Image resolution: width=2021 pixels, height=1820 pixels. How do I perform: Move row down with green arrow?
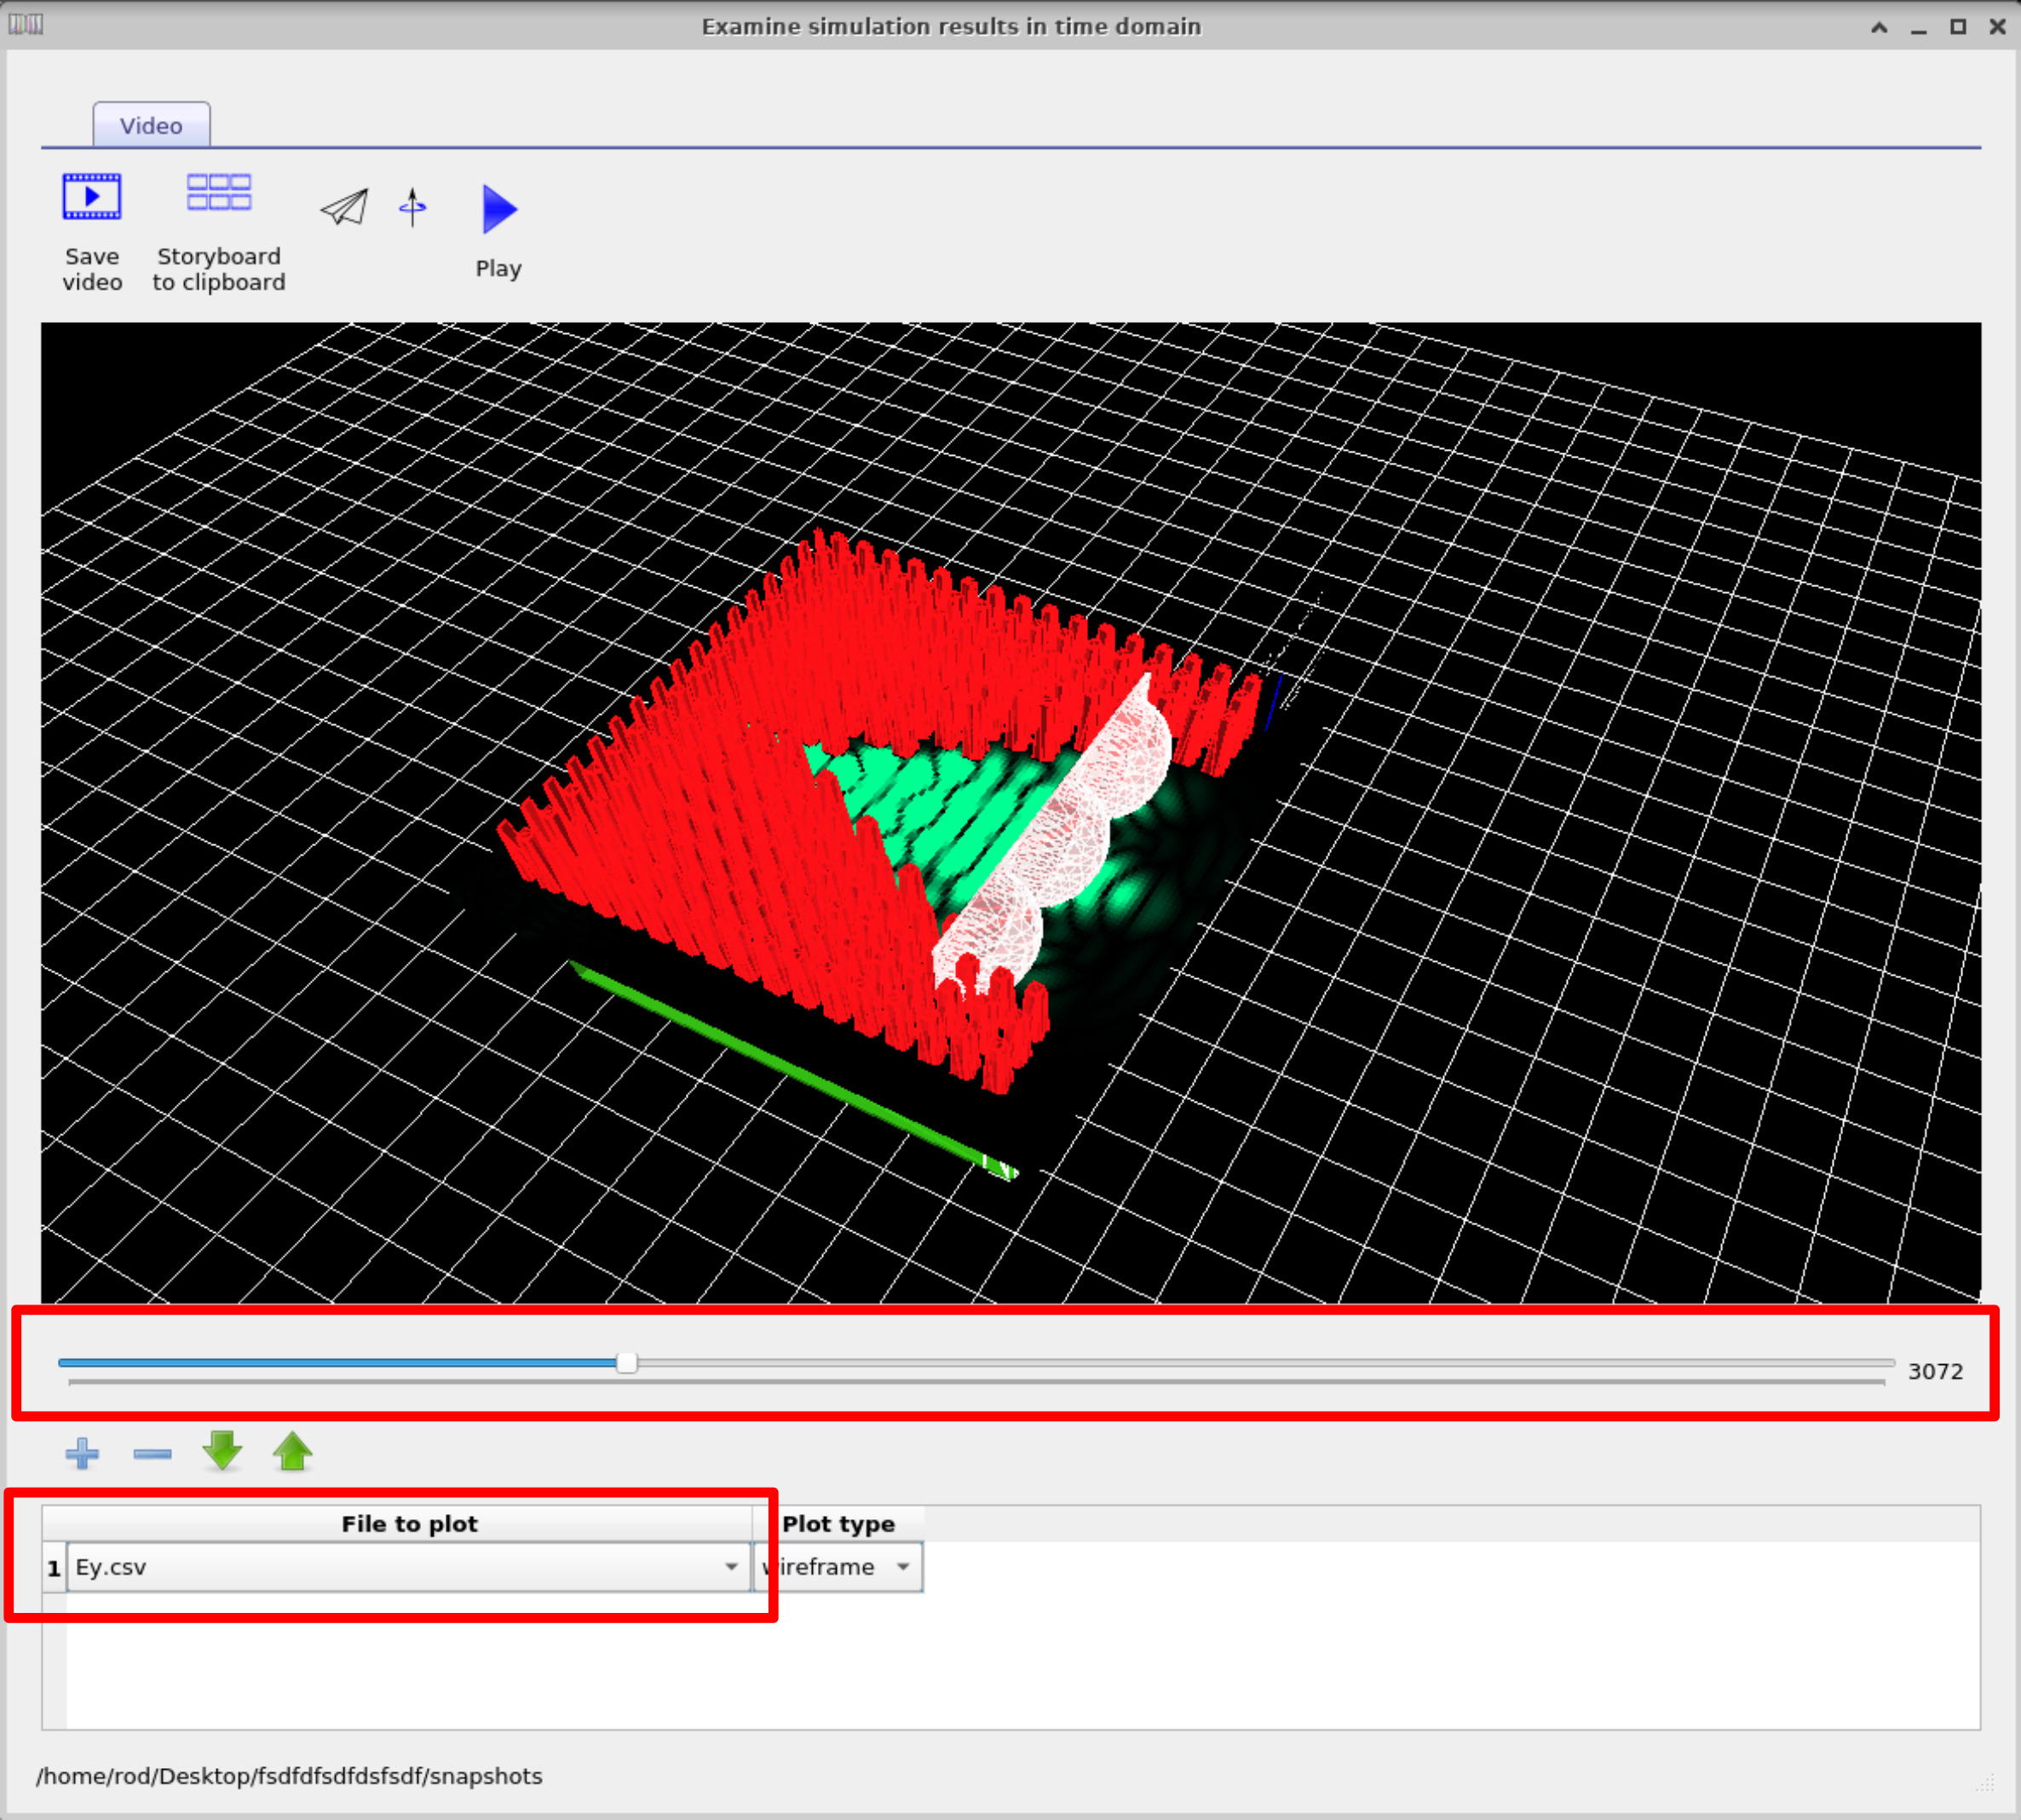click(x=222, y=1451)
